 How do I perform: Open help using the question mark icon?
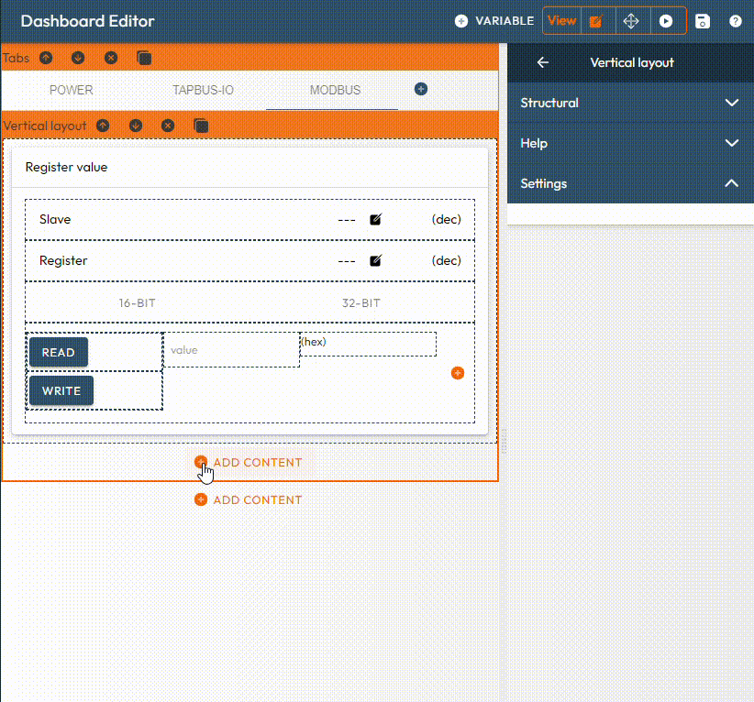pos(736,20)
